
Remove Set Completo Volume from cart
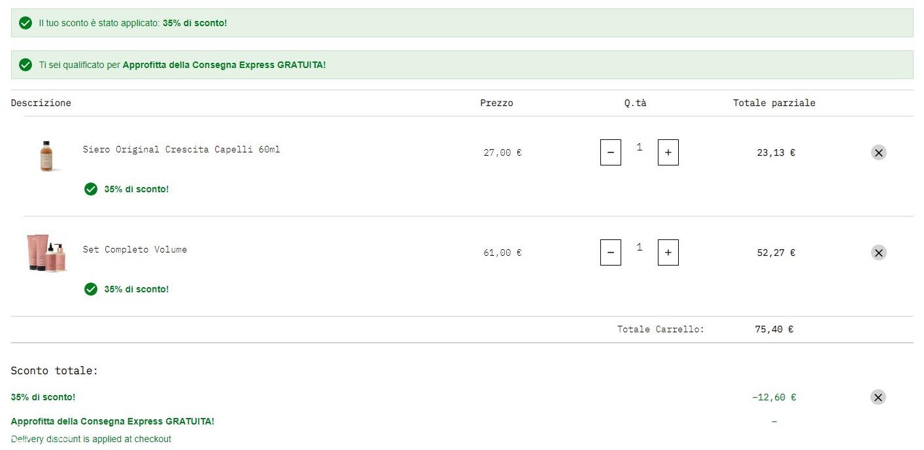(878, 253)
